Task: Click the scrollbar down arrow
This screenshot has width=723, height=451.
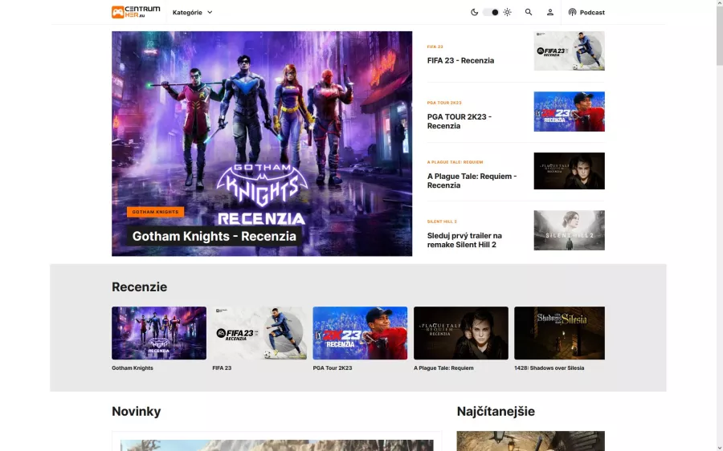Action: (x=719, y=448)
